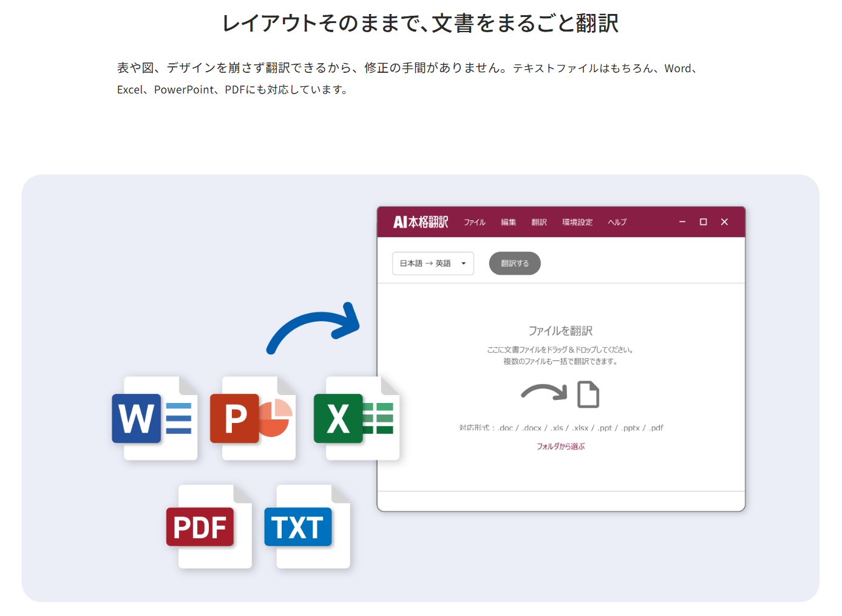The image size is (842, 616).
Task: Click the Excel spreadsheet file icon
Action: pos(356,418)
